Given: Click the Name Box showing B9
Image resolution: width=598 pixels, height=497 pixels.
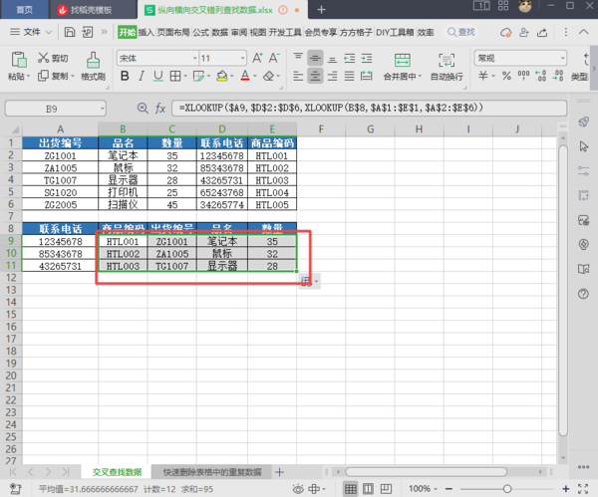Looking at the screenshot, I should (x=48, y=107).
